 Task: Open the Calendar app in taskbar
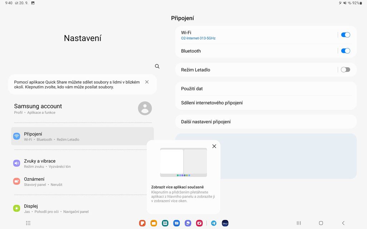[165, 223]
